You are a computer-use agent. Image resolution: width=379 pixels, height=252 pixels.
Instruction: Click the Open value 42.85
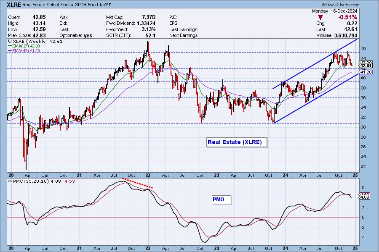(39, 17)
